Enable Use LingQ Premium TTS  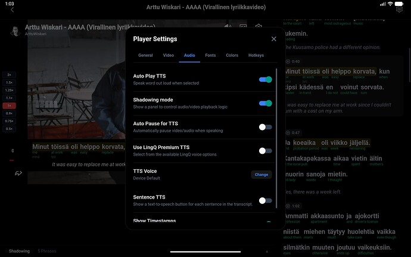coord(265,151)
